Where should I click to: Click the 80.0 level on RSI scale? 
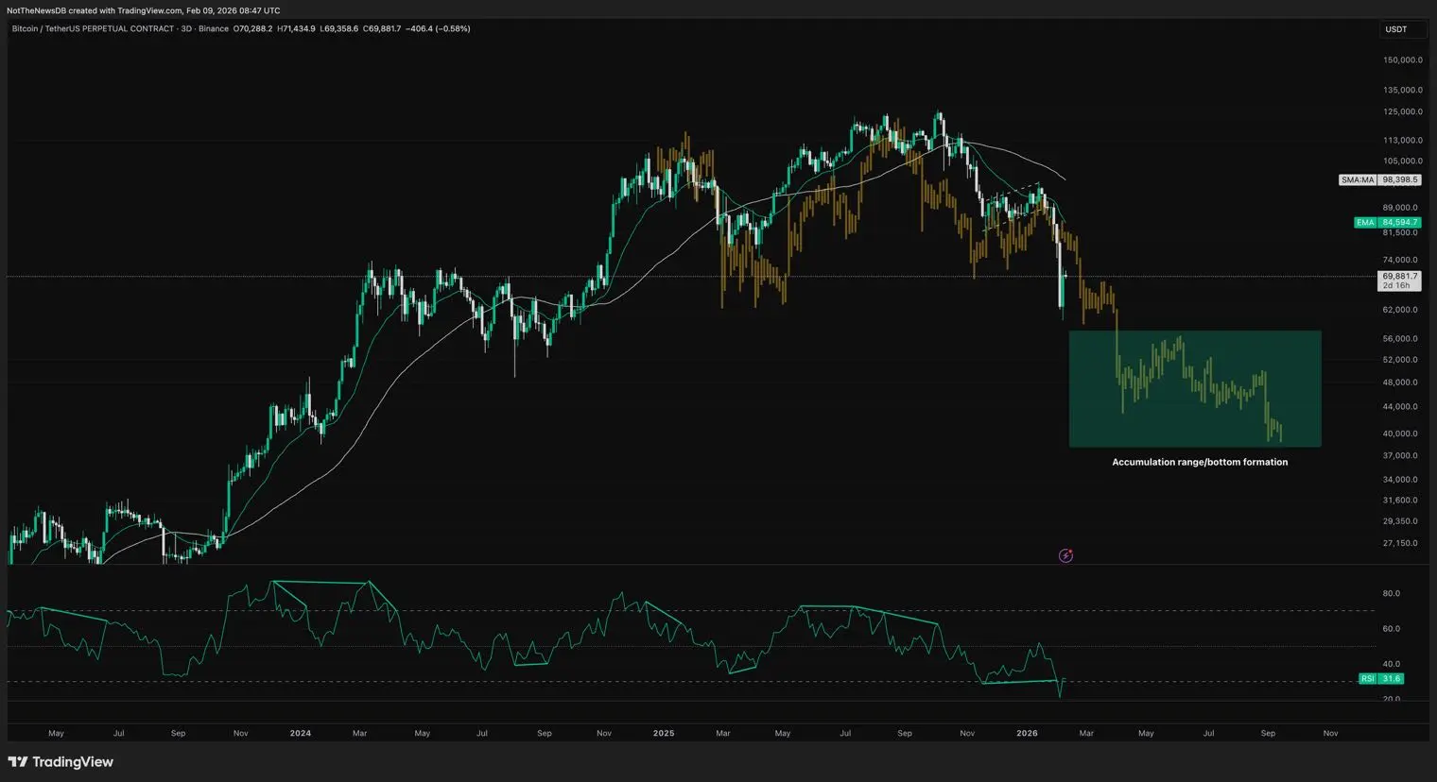(x=1391, y=593)
